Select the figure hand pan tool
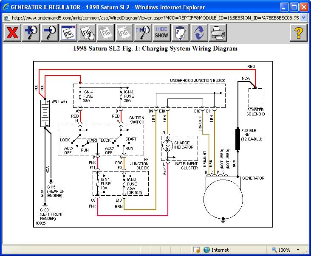Viewport: 311px width, 256px height. (87, 33)
